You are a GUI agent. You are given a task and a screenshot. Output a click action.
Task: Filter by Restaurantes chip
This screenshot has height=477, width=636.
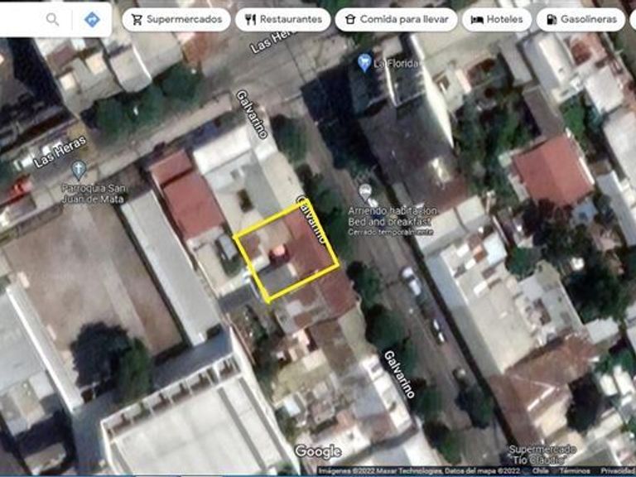click(x=283, y=20)
